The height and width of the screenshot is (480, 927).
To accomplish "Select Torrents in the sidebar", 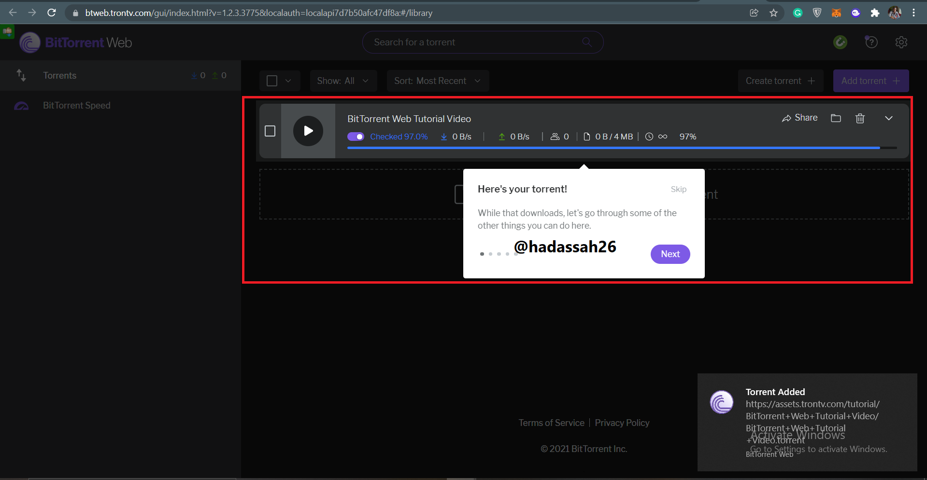I will 120,75.
